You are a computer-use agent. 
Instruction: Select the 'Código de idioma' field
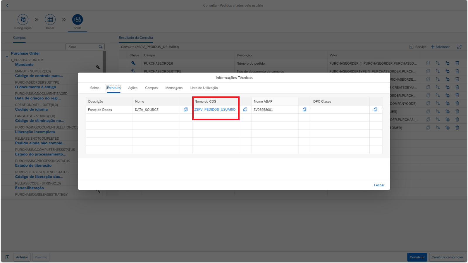[31, 110]
